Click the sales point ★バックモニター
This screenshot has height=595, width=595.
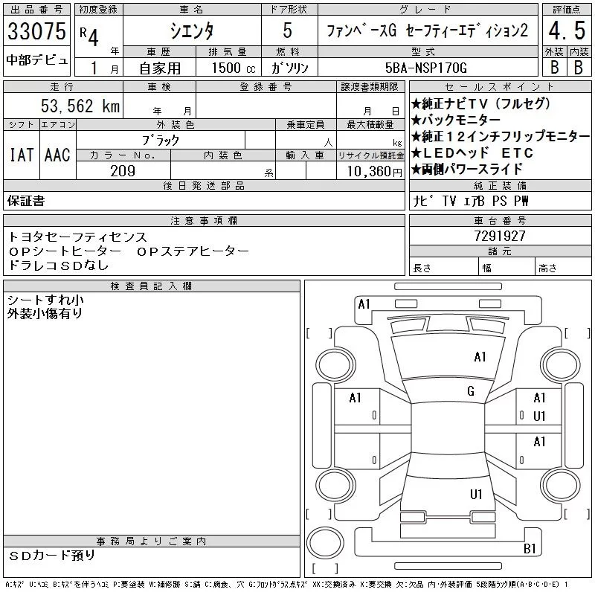tap(456, 120)
